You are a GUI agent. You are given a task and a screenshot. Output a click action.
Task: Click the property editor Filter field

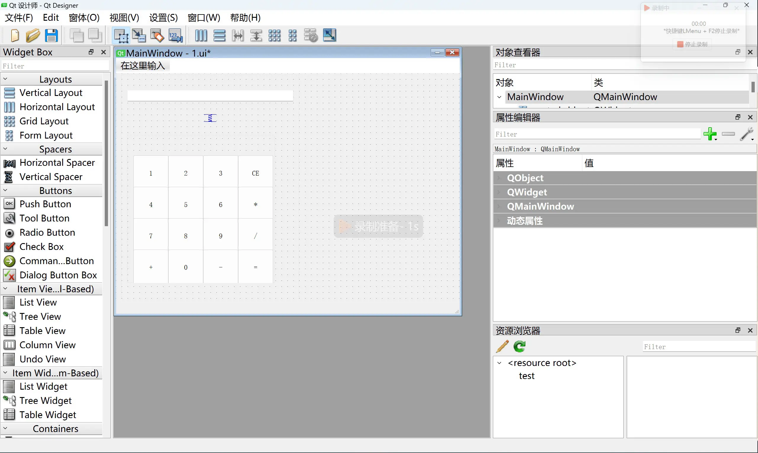597,134
